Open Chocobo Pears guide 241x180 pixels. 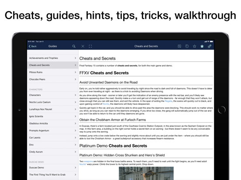(x=53, y=79)
